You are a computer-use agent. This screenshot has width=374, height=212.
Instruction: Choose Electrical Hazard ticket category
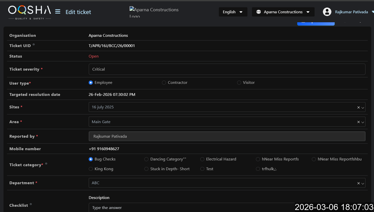pos(202,159)
